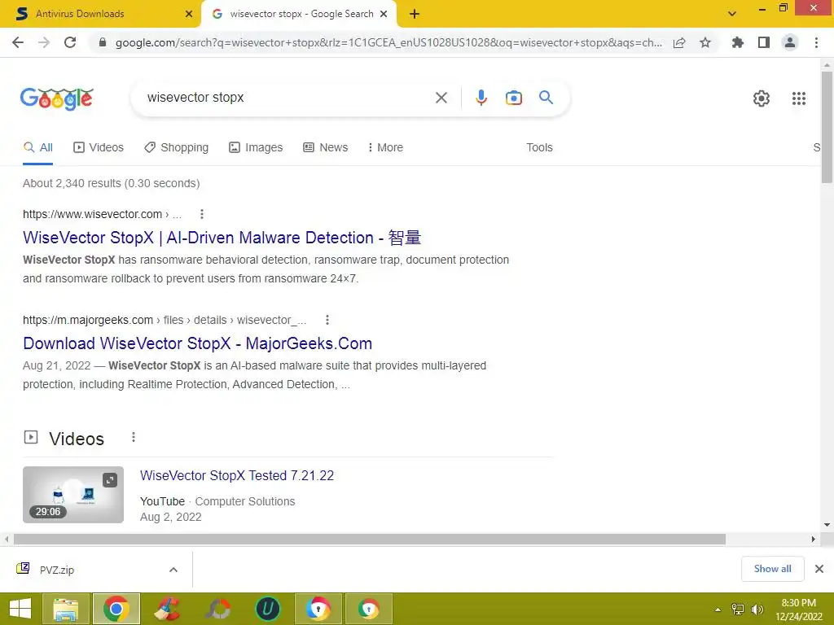Play the 29:06 video thumbnail
The width and height of the screenshot is (834, 625).
(73, 495)
